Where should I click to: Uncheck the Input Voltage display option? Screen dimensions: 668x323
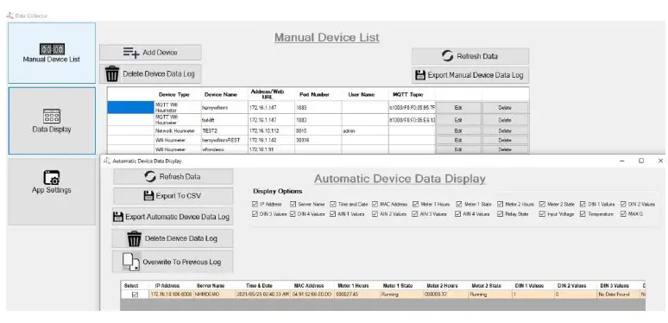coord(542,214)
